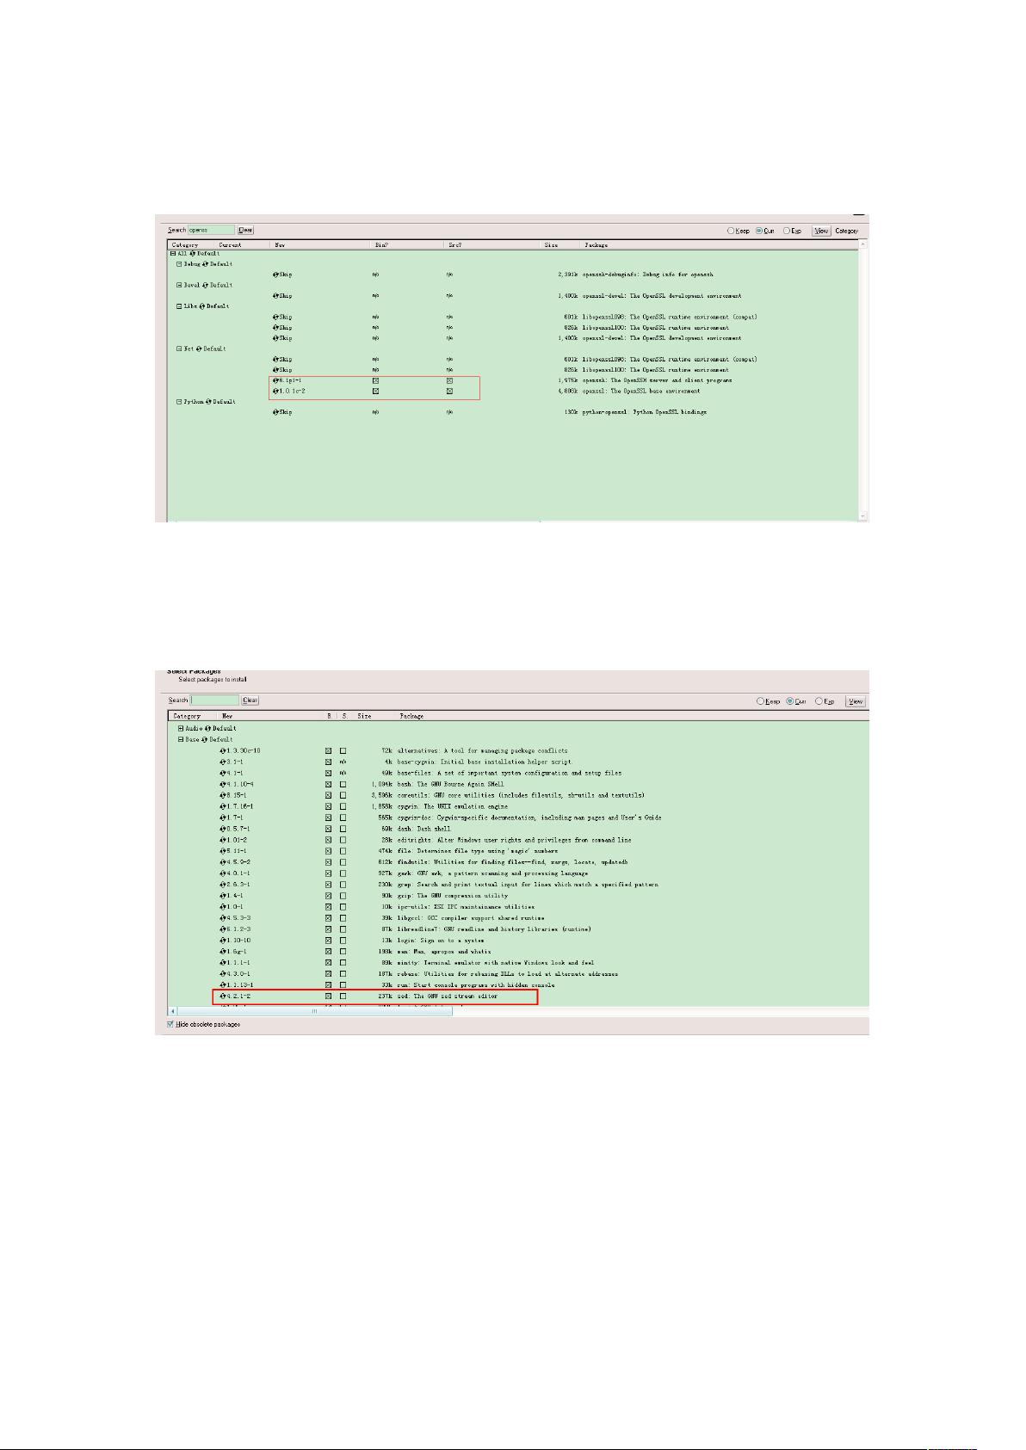Toggle the Bin? checkbox for the openssl package
The image size is (1026, 1450).
click(x=375, y=391)
